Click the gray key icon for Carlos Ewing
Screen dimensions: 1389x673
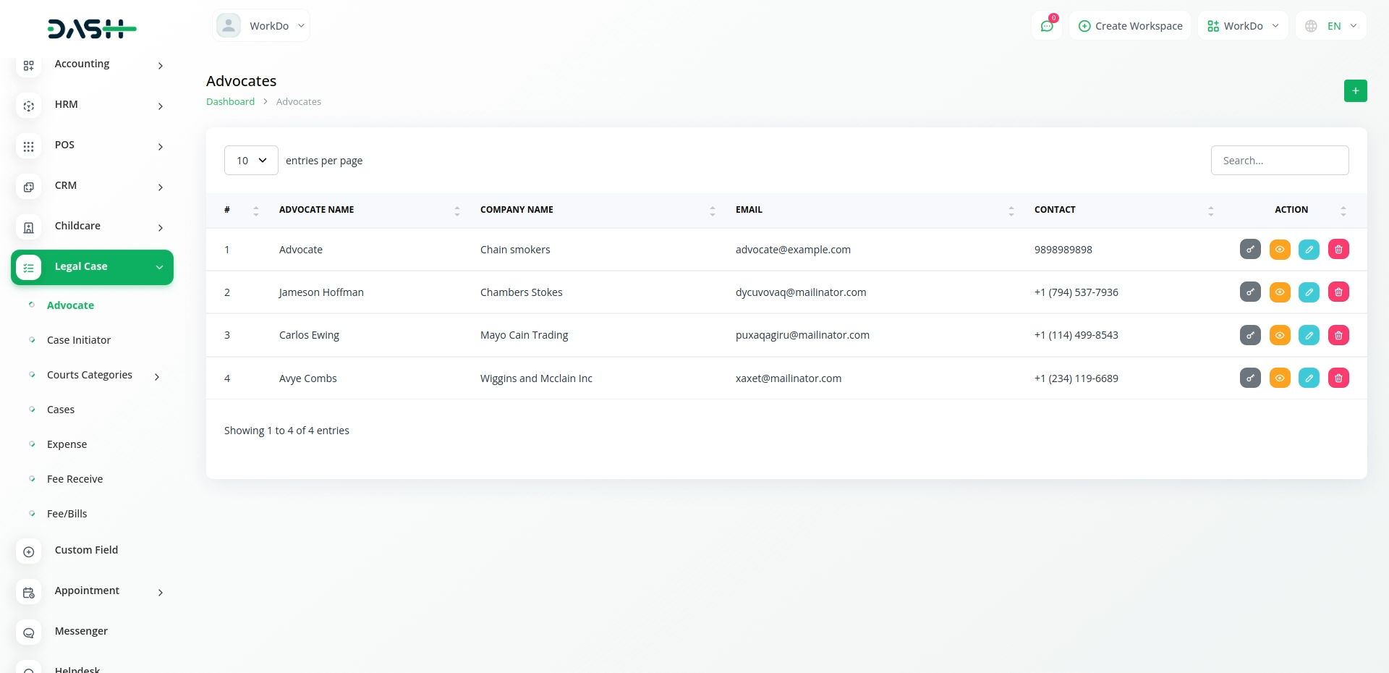(1249, 335)
